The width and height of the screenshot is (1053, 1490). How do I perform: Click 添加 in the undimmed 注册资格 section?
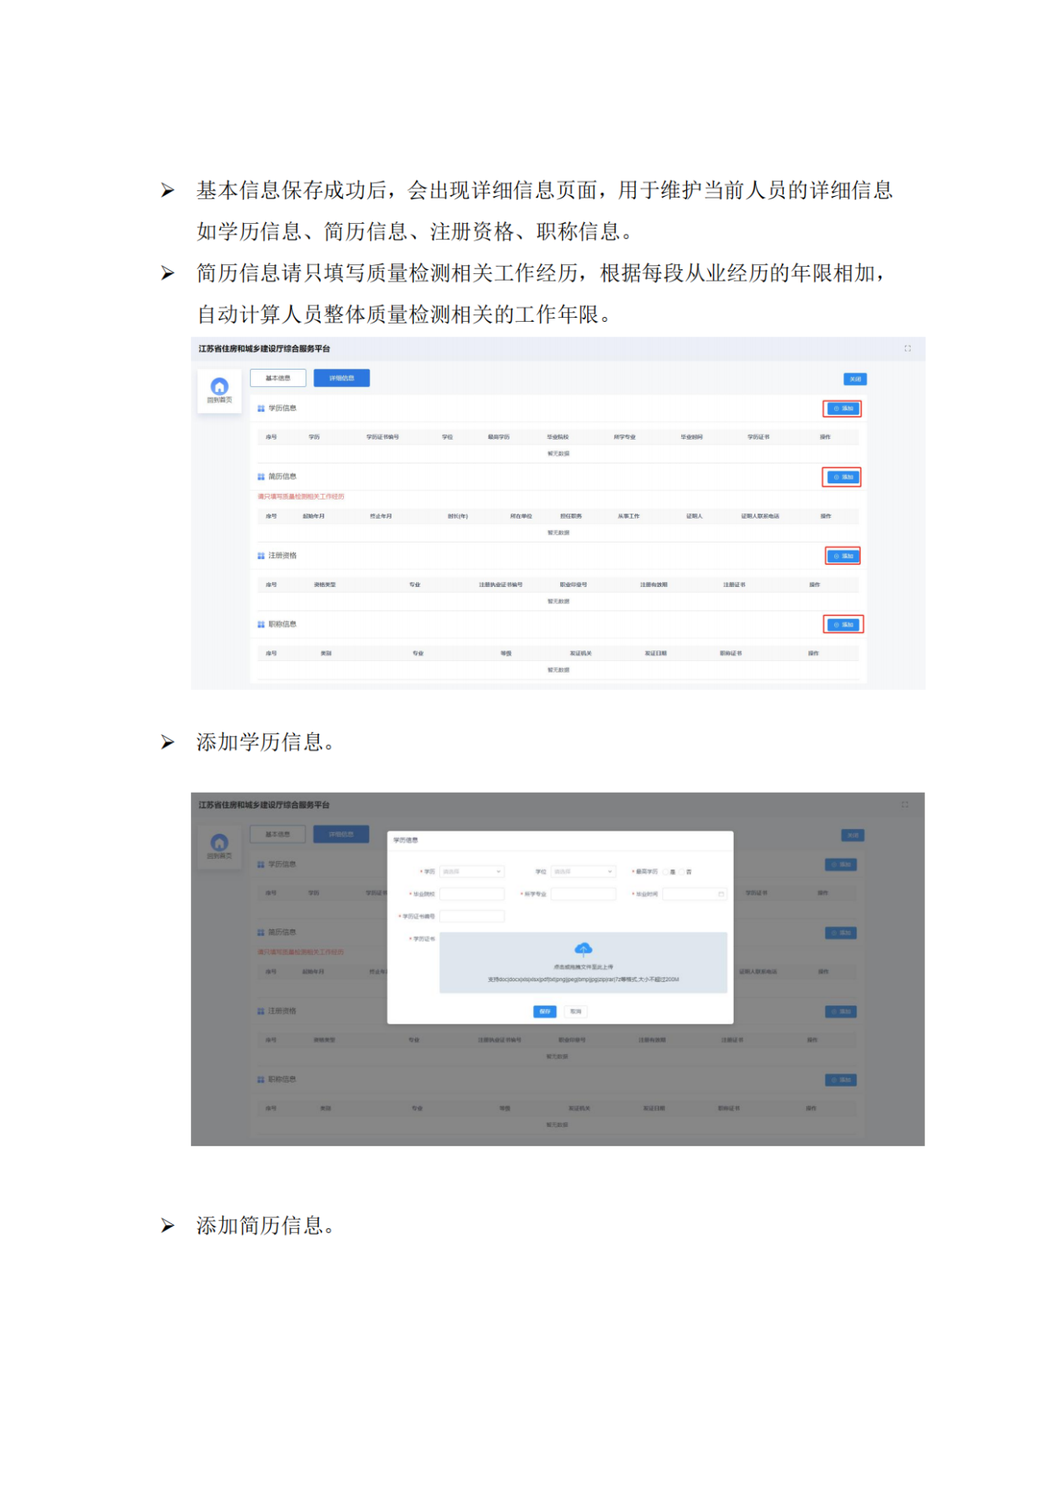point(842,556)
